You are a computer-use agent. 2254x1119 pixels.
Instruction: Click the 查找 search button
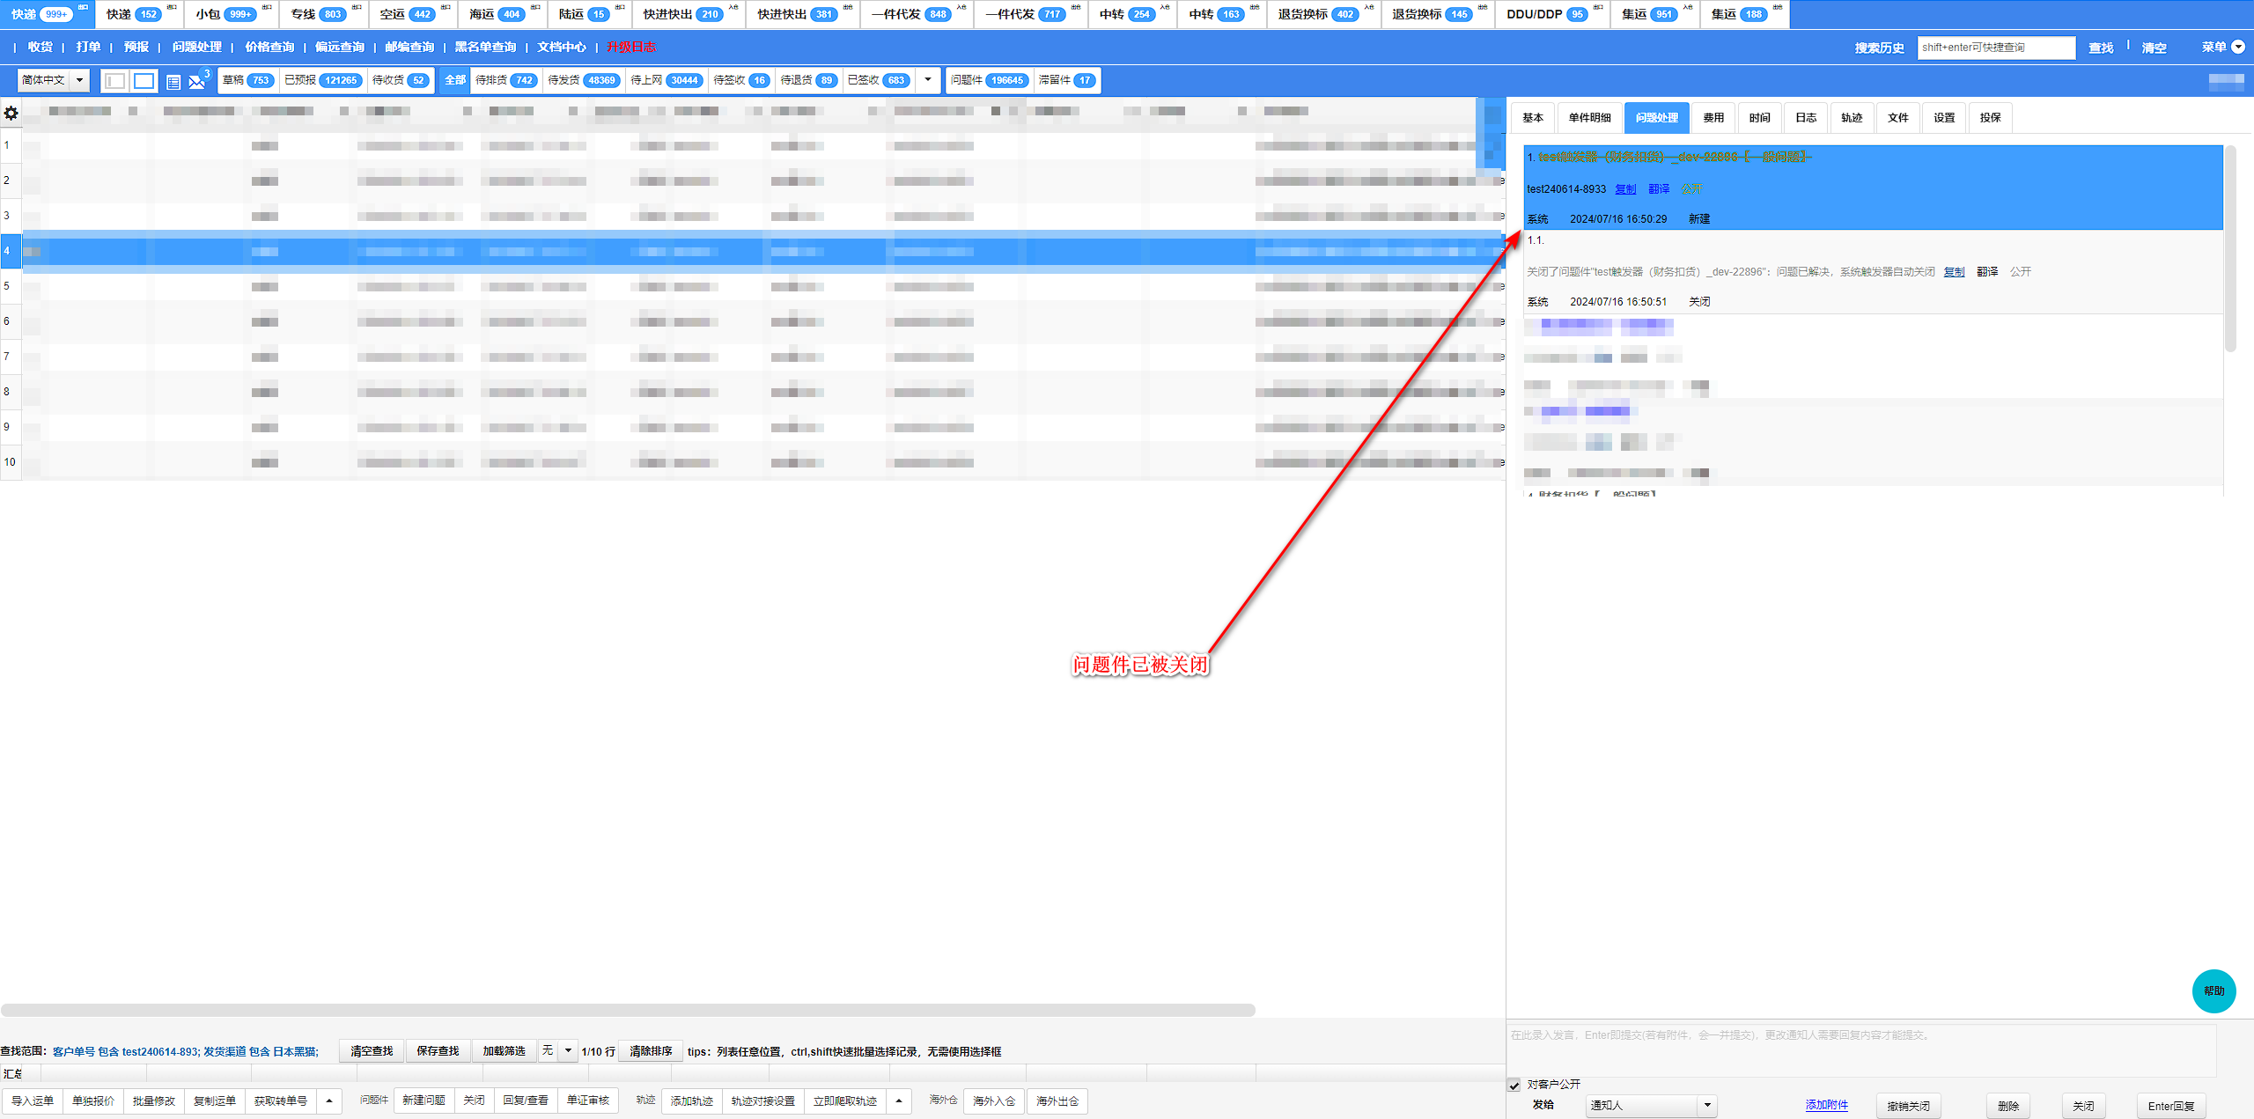2101,48
